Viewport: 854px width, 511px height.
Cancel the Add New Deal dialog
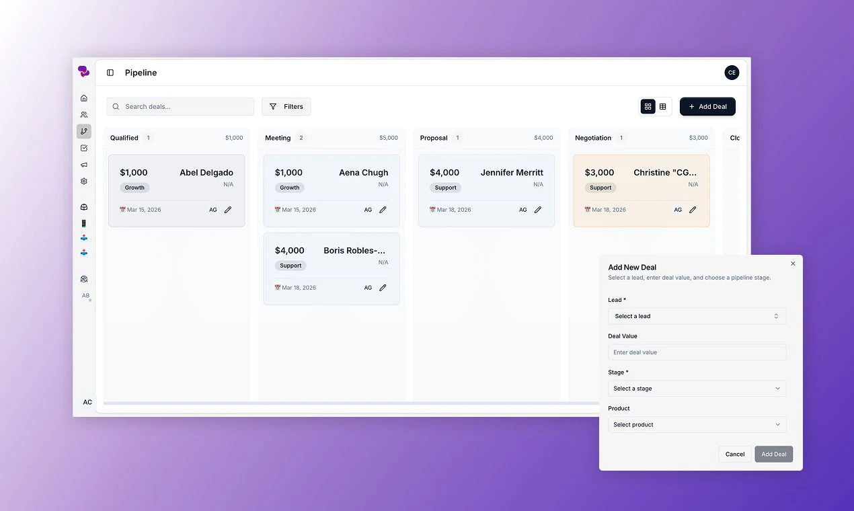tap(734, 454)
